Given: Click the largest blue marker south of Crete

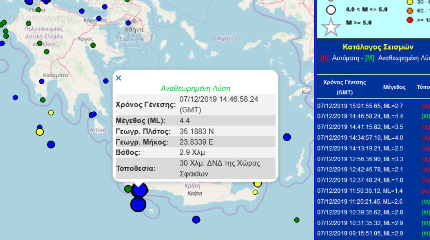Looking at the screenshot, I should 138,204.
